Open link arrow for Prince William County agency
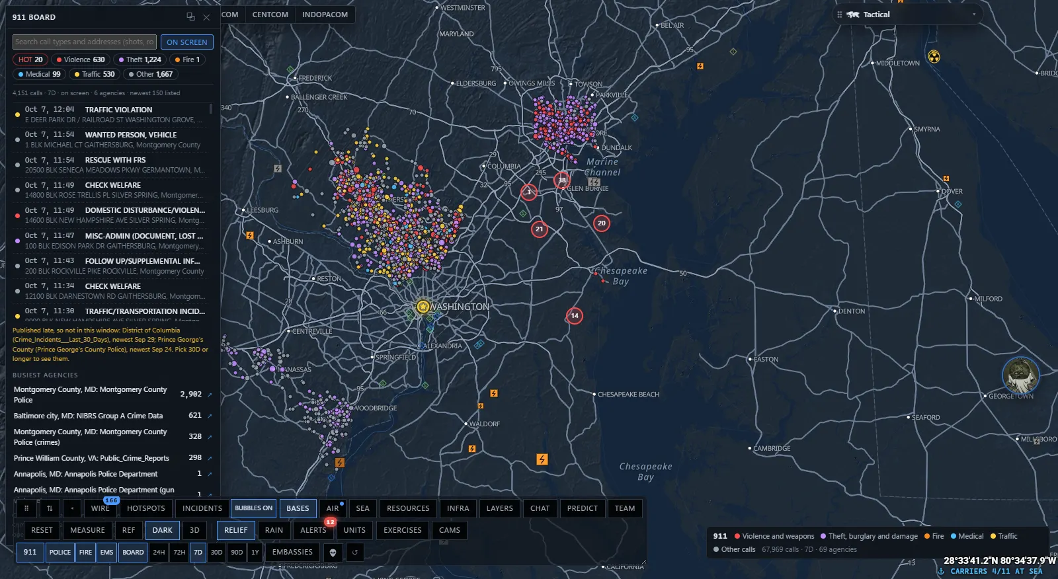1058x579 pixels. 210,458
